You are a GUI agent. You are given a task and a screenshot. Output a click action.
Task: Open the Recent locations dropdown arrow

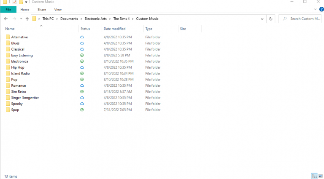[x=21, y=19]
